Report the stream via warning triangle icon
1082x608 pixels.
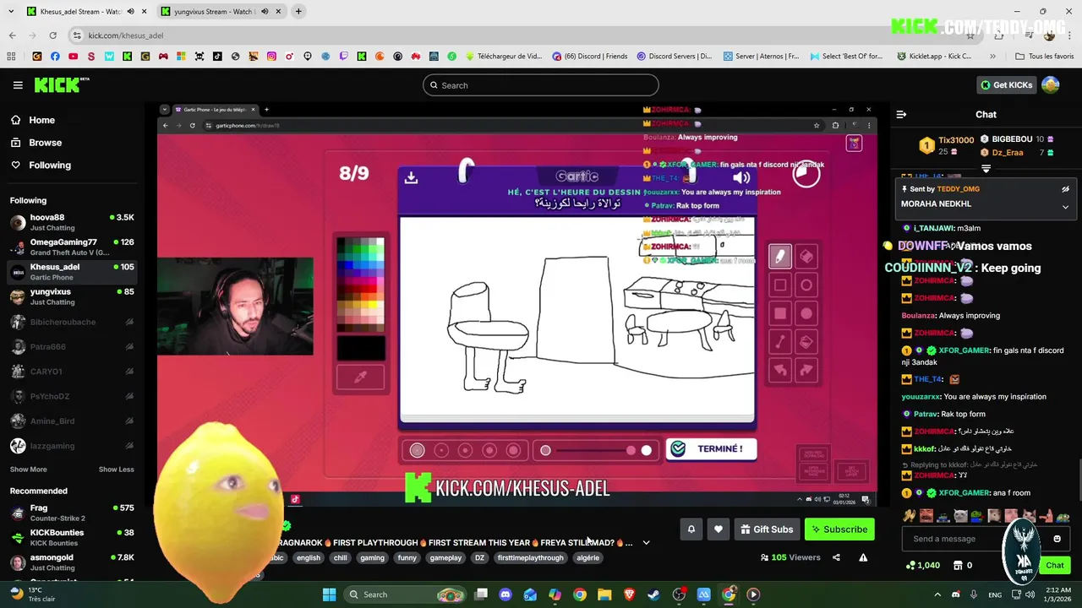[x=863, y=557]
